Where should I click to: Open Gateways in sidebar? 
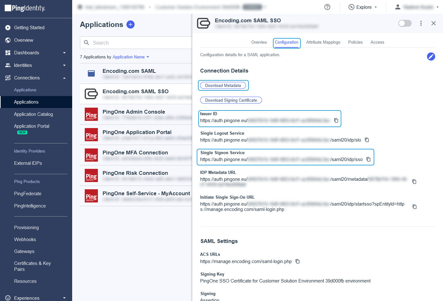pyautogui.click(x=24, y=251)
